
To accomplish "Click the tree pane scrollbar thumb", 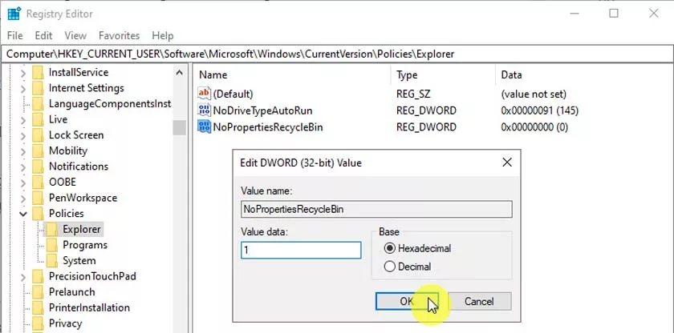I will tap(180, 128).
